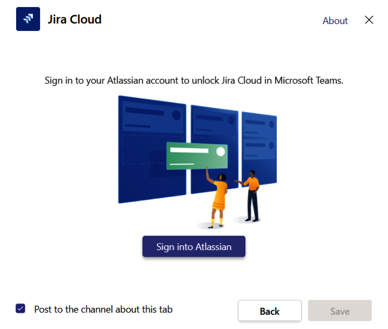Click the Jira board illustration image

pos(197,162)
